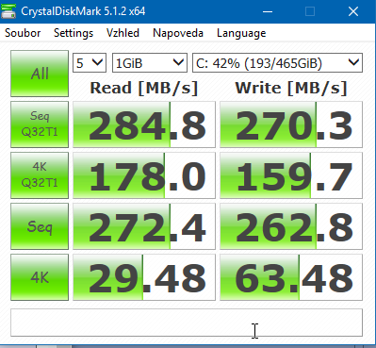
Task: Click the 4K read result 29.48
Action: [x=144, y=277]
